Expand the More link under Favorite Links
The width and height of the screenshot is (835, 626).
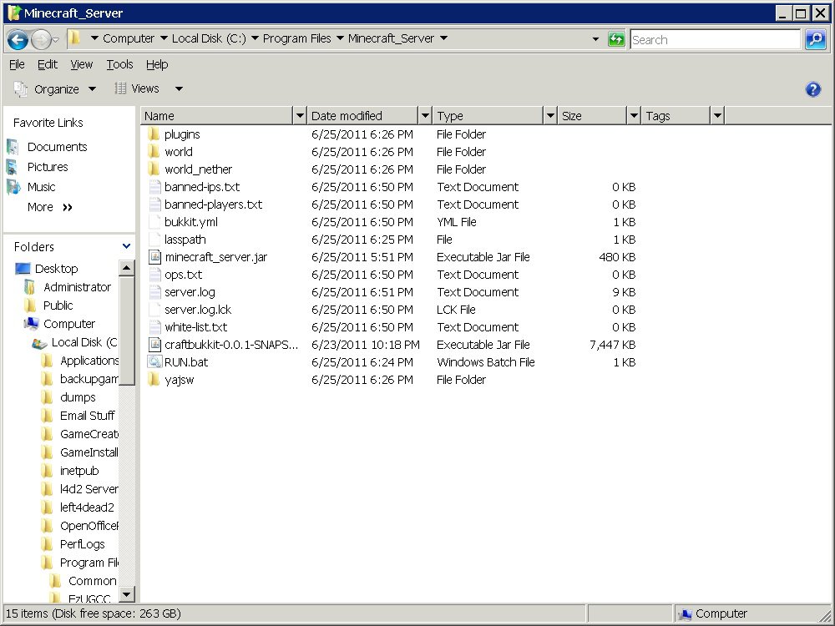coord(40,207)
